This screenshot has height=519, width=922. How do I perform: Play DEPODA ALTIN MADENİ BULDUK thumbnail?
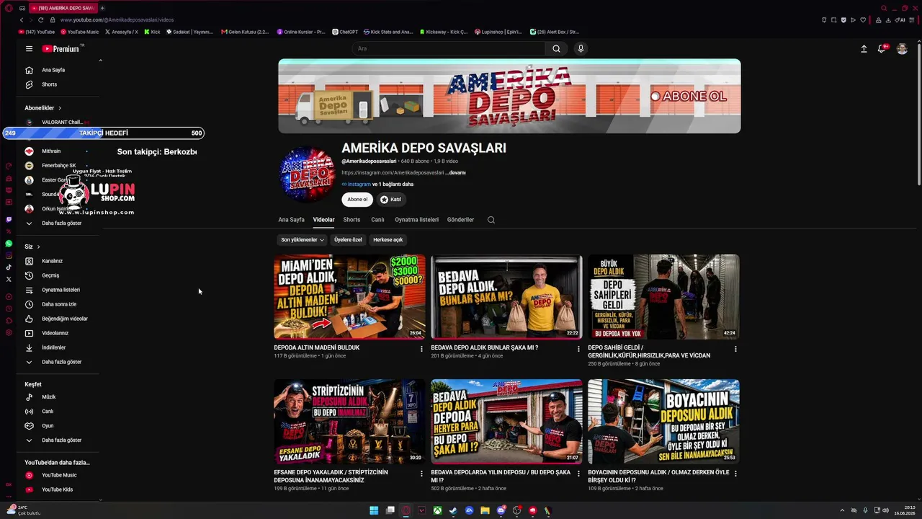point(349,296)
